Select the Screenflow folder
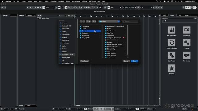 point(85,35)
